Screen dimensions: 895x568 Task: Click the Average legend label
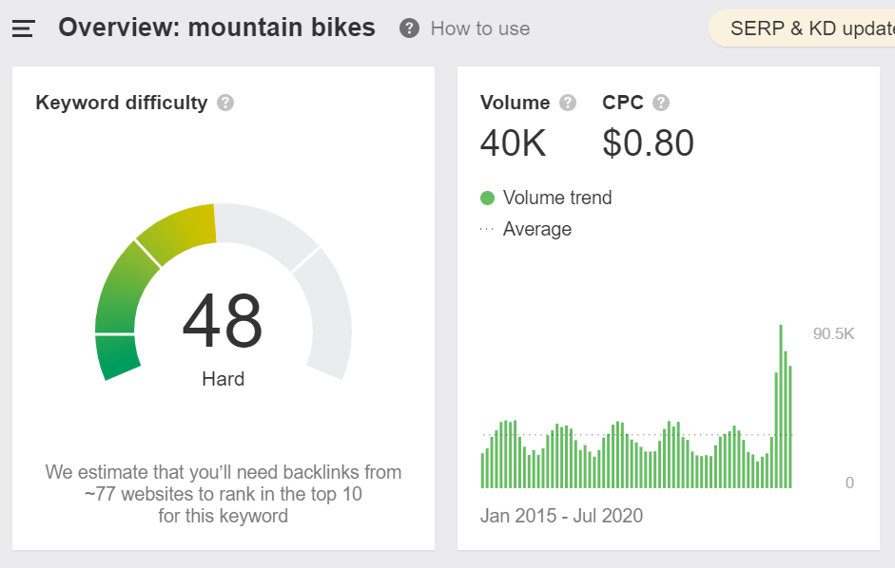[x=537, y=230]
